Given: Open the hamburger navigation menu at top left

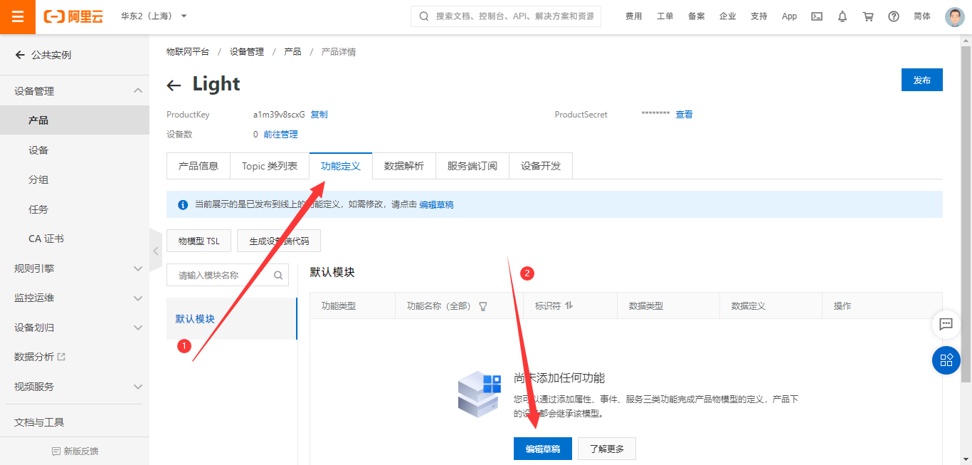Looking at the screenshot, I should click(x=17, y=16).
